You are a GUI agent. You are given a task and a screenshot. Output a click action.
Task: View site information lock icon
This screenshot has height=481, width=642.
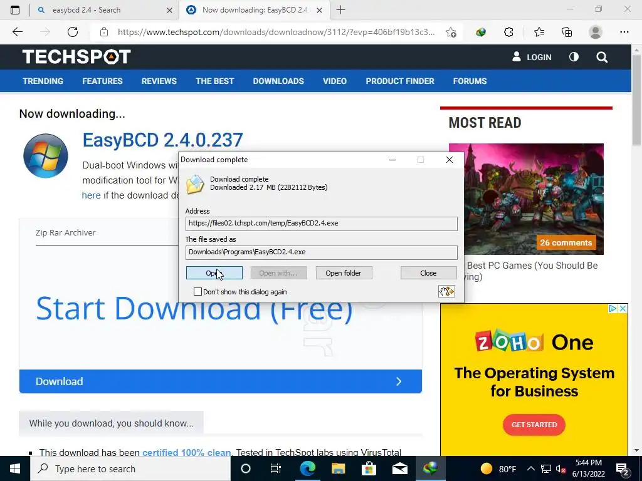(x=104, y=32)
